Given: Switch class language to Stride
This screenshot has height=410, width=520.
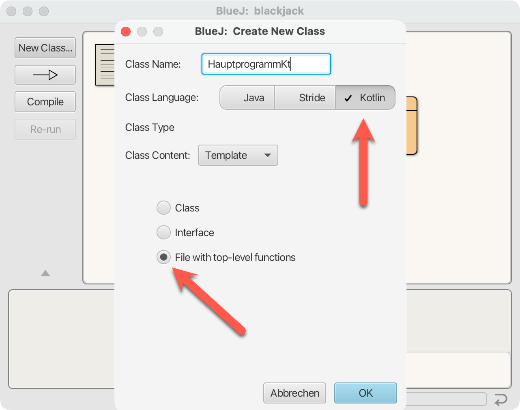Looking at the screenshot, I should (x=305, y=98).
